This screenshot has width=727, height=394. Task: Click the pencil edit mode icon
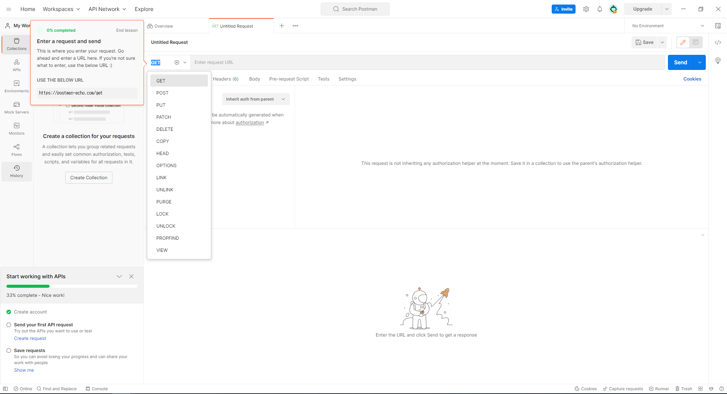click(x=683, y=42)
